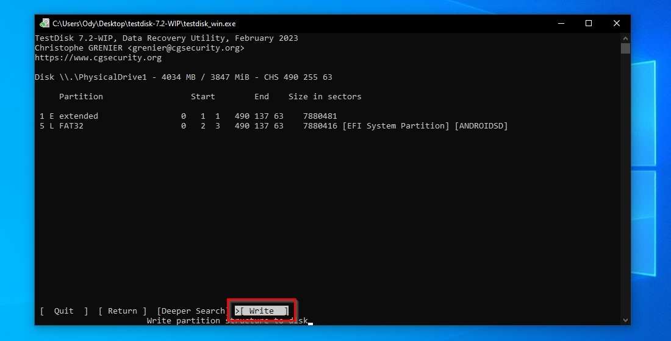Click the 'Disk \\.\PhysicalDrive1' line
The image size is (671, 341).
click(x=184, y=77)
